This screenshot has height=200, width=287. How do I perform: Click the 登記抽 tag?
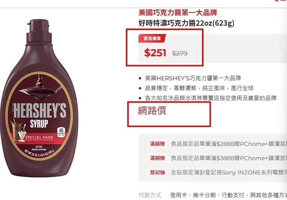(157, 172)
